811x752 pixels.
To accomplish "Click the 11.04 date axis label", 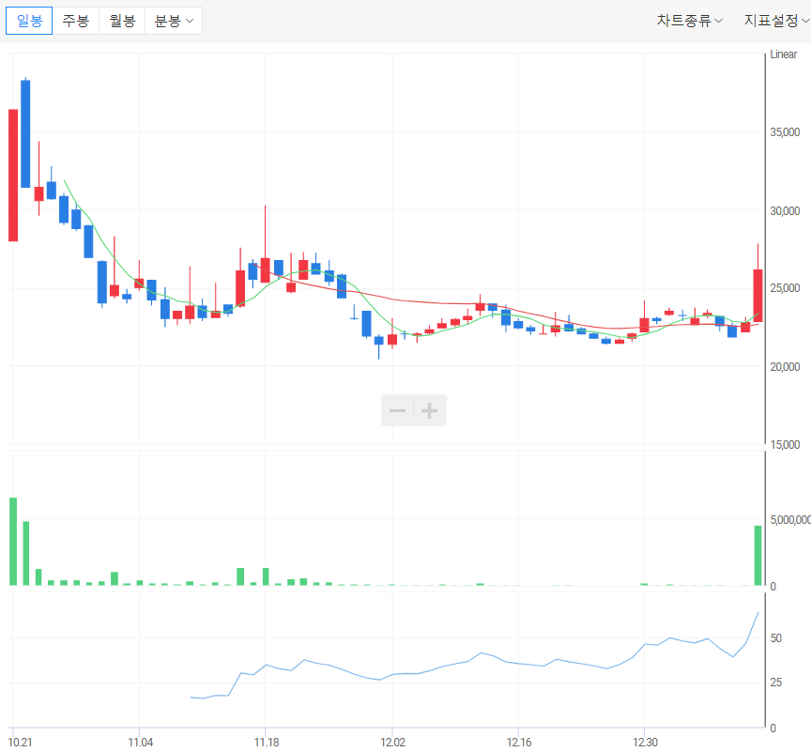I will click(140, 743).
